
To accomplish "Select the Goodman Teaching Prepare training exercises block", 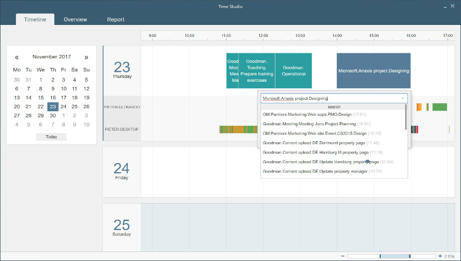I will coord(256,70).
